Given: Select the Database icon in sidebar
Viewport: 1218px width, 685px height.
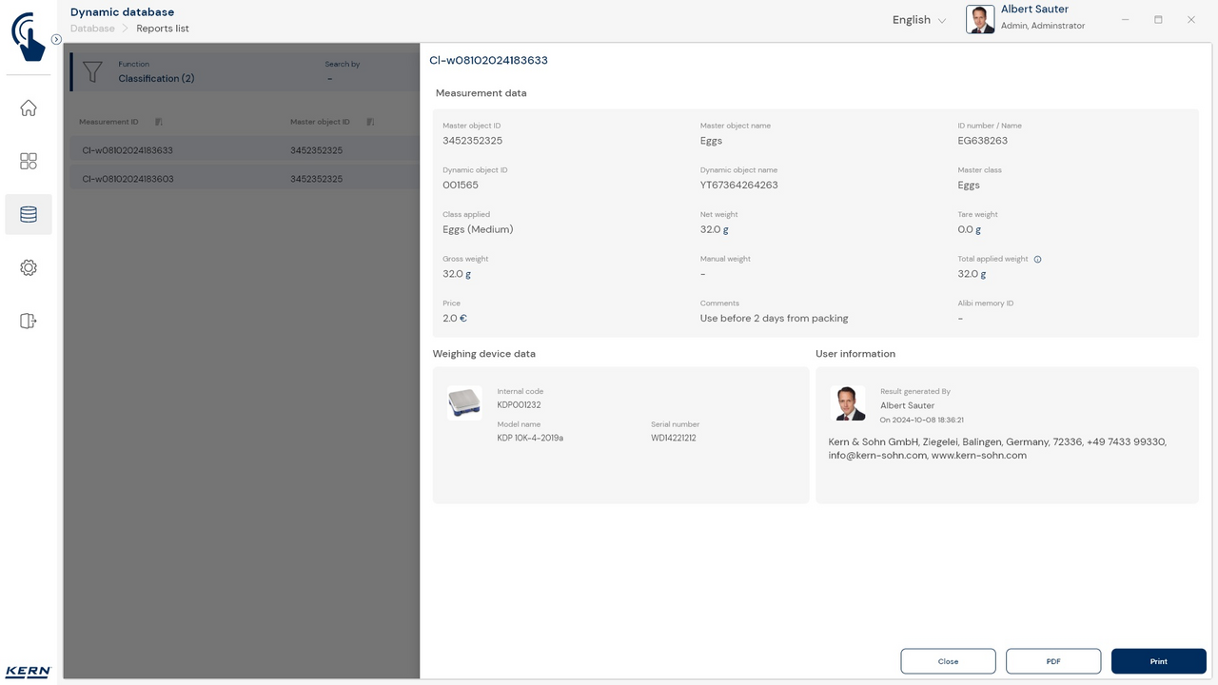Looking at the screenshot, I should click(x=29, y=215).
